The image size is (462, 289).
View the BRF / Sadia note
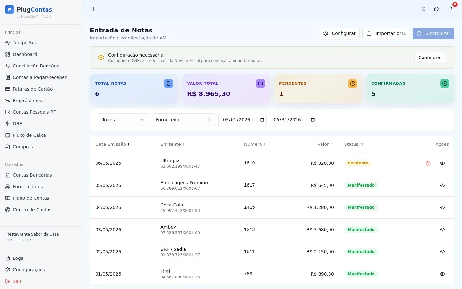tap(442, 252)
